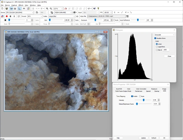
Task: Open the Effects menu
Action: (x=21, y=5)
